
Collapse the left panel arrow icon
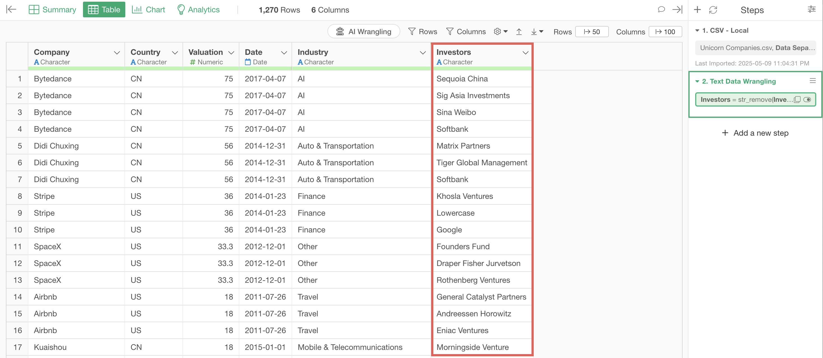pyautogui.click(x=11, y=10)
